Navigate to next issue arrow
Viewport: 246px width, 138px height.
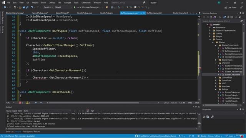click(41, 103)
